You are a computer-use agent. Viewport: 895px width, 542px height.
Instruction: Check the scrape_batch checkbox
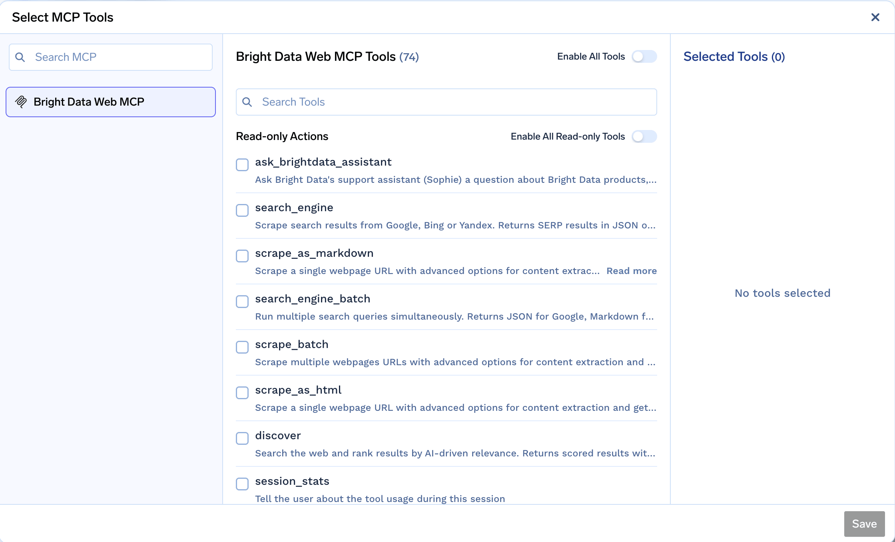click(x=242, y=347)
